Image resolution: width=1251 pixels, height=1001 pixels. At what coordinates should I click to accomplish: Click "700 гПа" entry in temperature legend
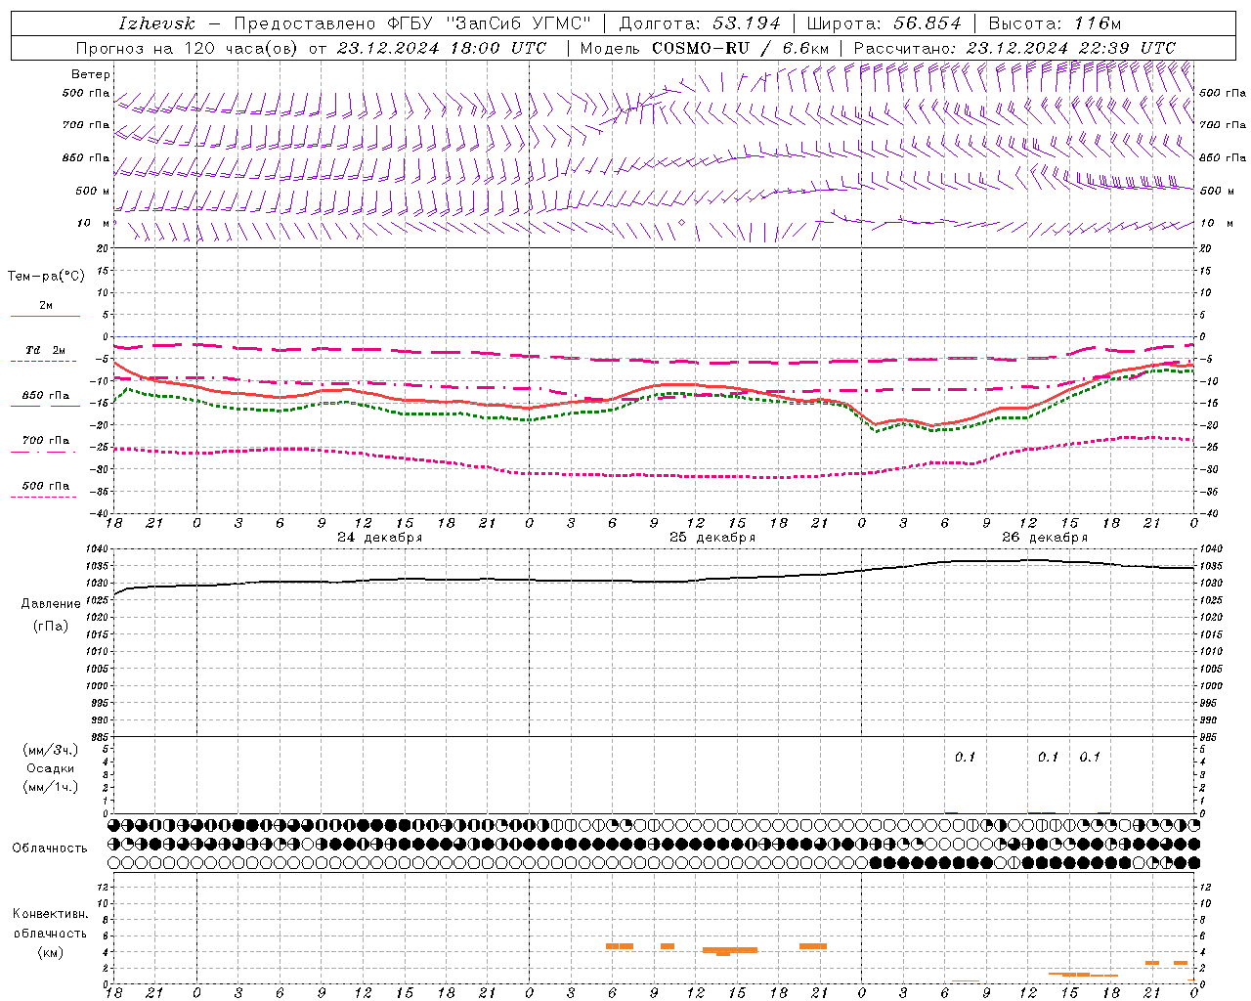pos(45,441)
